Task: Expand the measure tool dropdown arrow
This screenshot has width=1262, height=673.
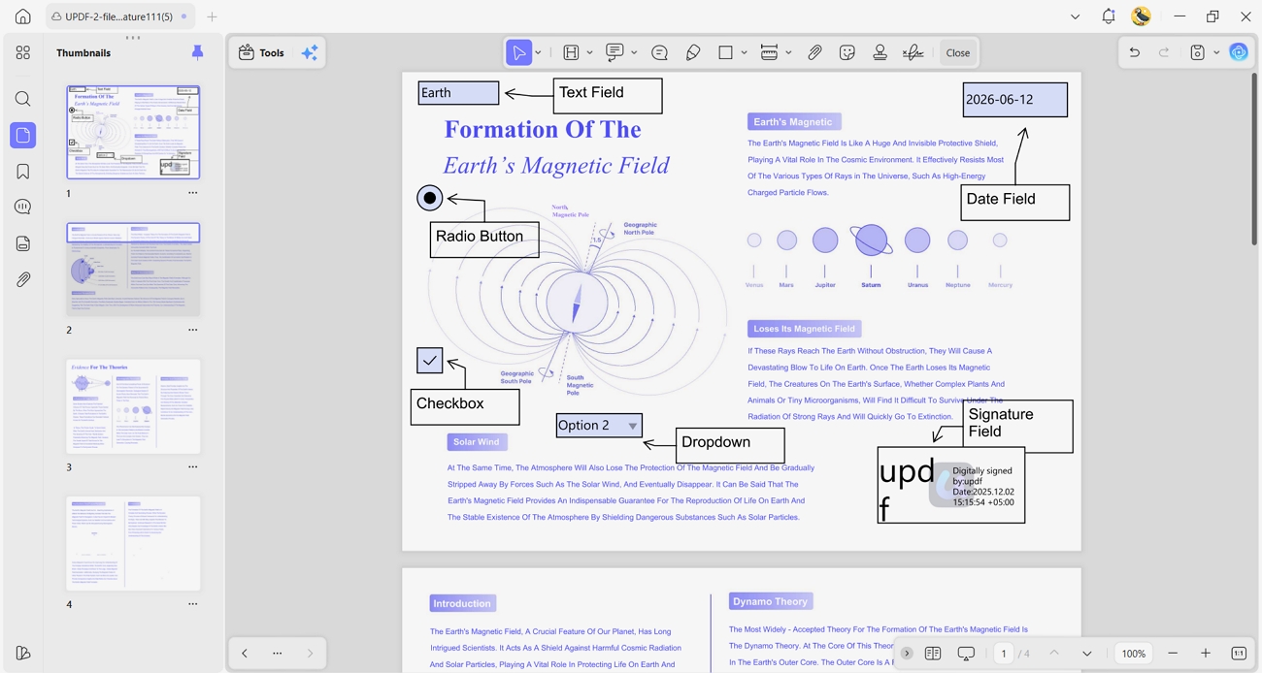Action: click(788, 52)
